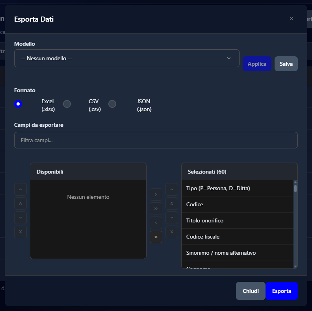This screenshot has width=312, height=311.
Task: Click the Applica button
Action: [257, 64]
